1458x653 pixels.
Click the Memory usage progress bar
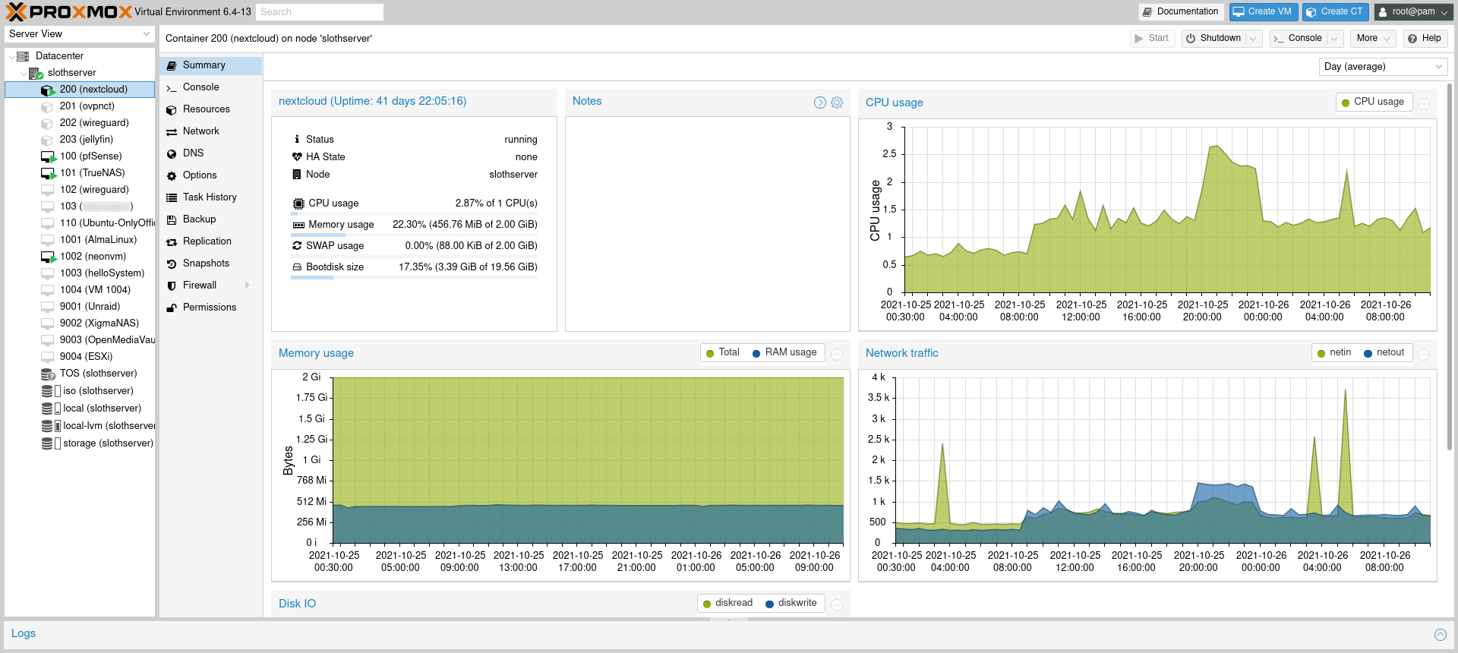click(x=414, y=235)
